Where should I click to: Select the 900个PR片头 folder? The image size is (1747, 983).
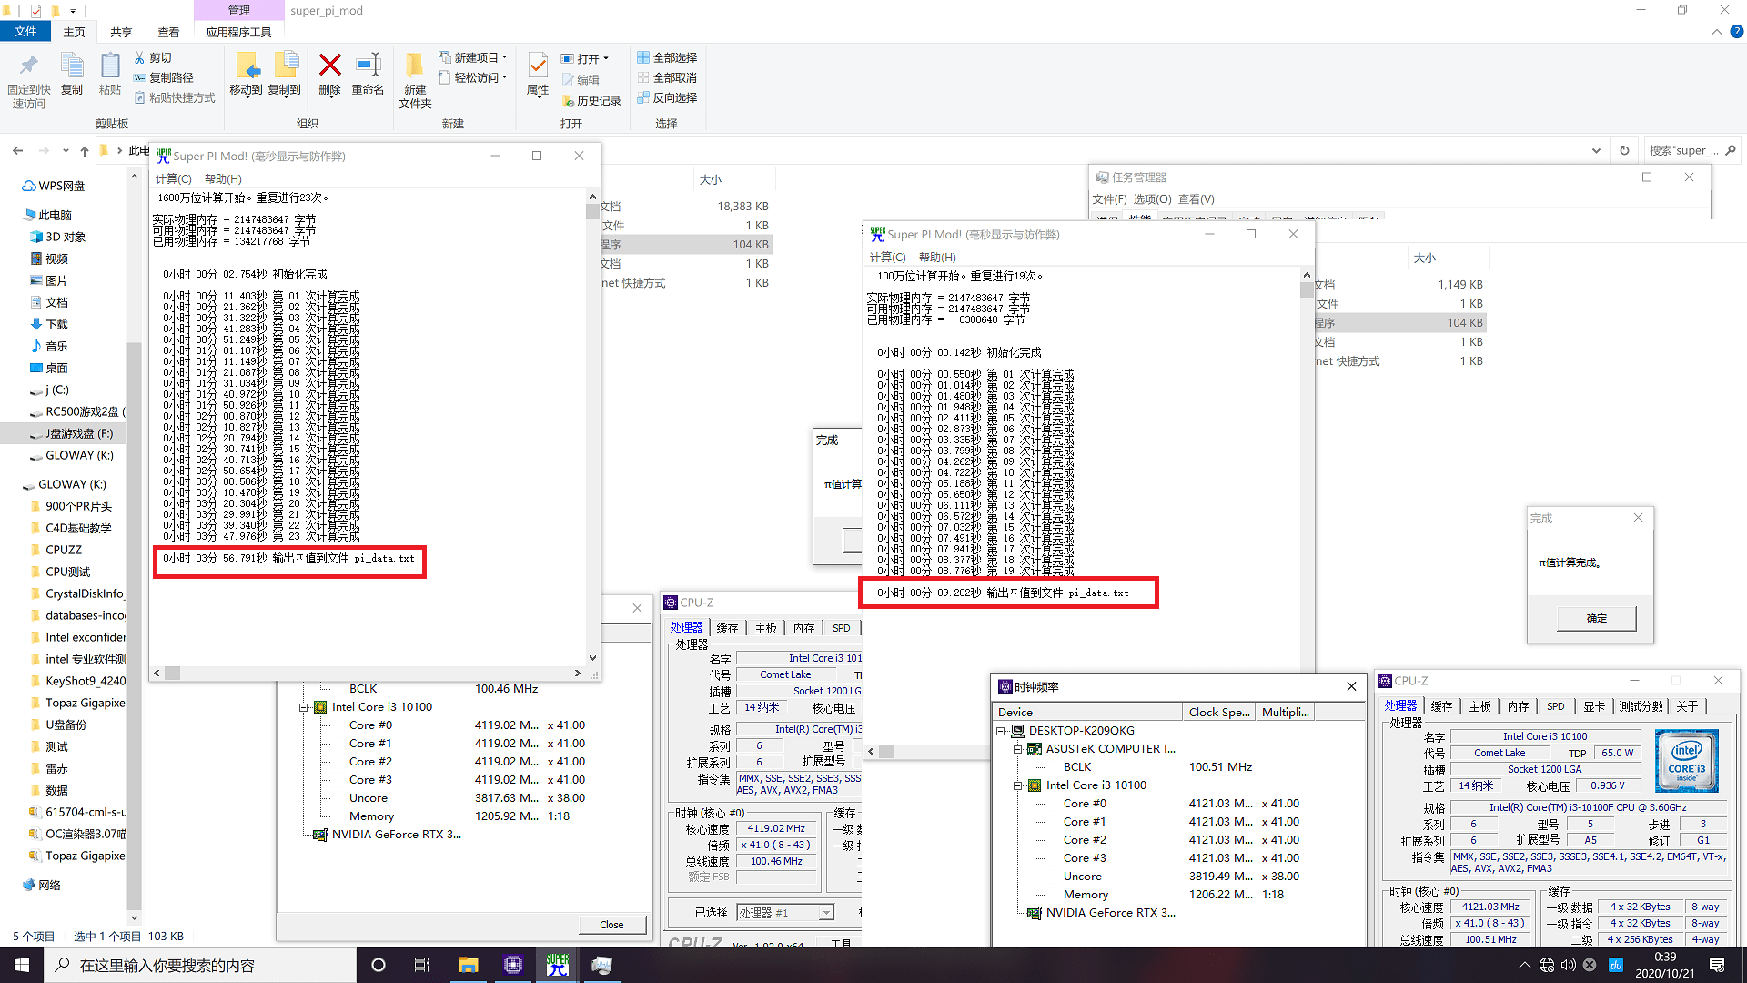click(78, 506)
